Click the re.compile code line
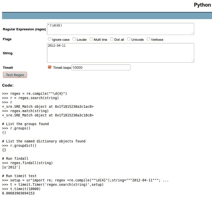This screenshot has width=212, height=198. click(x=35, y=94)
